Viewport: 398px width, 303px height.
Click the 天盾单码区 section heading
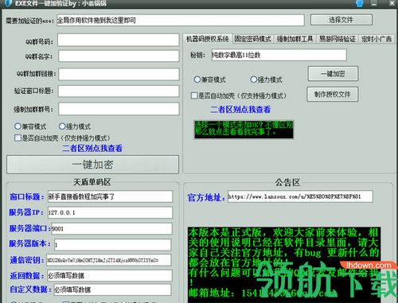click(92, 182)
